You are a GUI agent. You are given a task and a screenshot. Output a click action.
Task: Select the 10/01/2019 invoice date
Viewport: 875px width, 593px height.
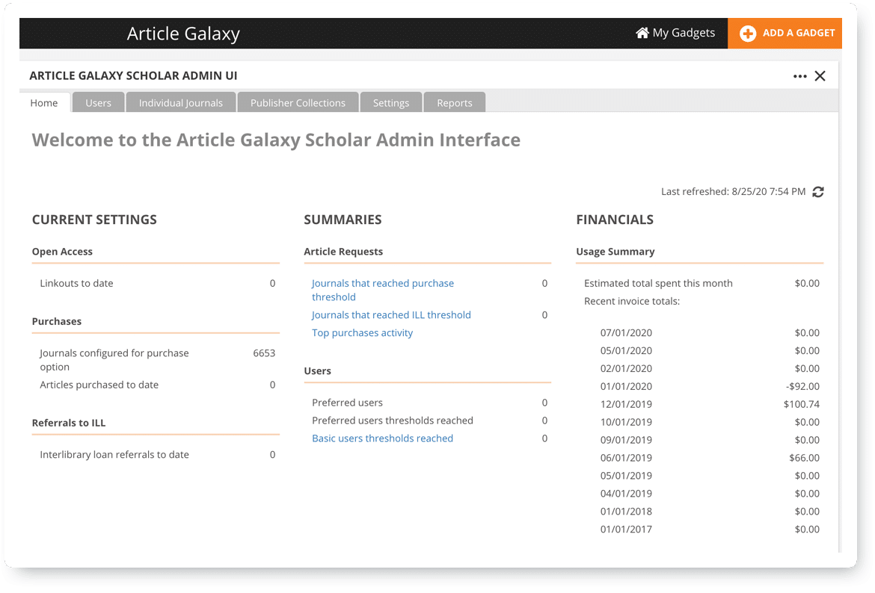point(626,422)
